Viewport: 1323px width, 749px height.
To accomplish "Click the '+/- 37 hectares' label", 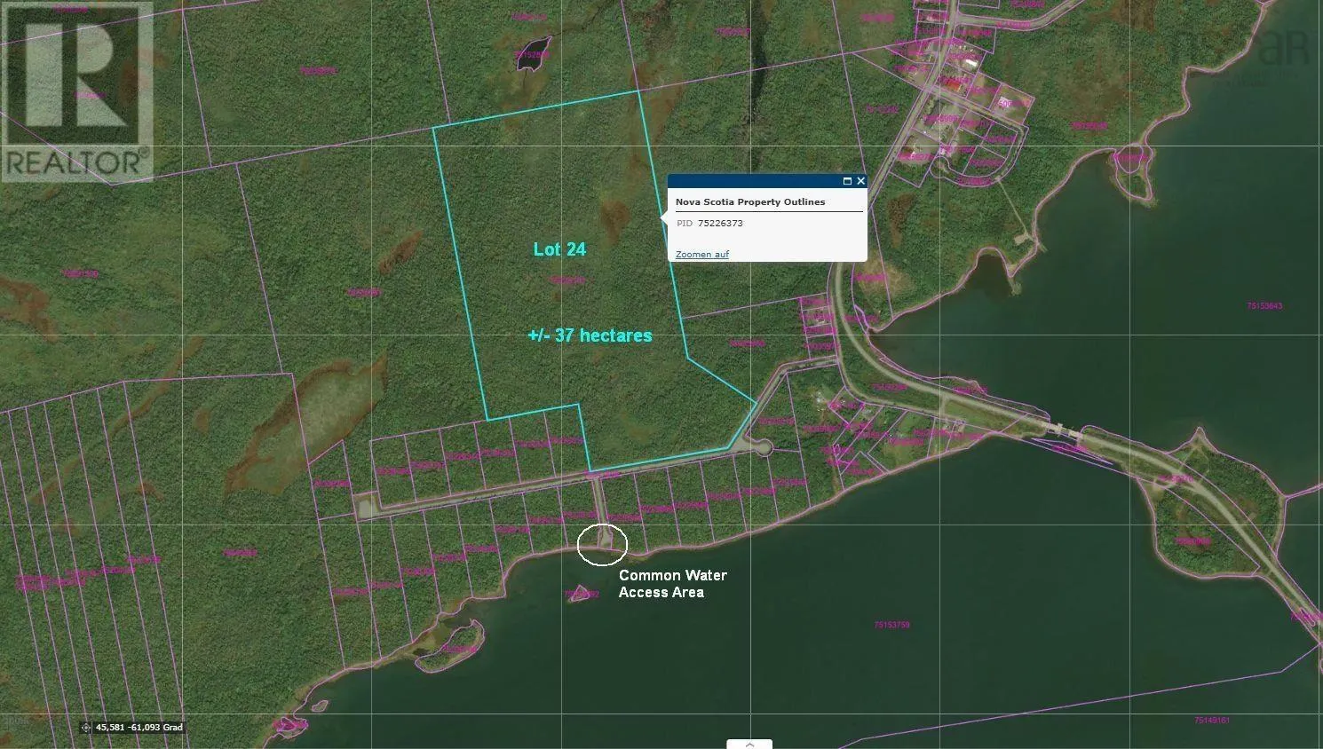I will 590,335.
